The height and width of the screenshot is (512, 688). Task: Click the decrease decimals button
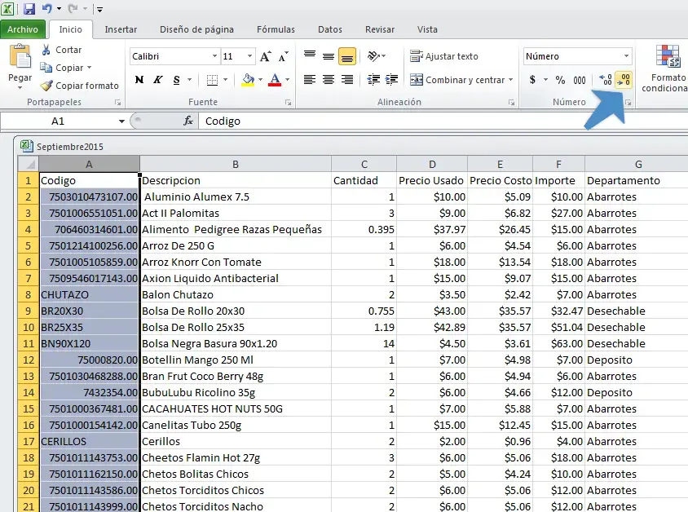pos(624,80)
